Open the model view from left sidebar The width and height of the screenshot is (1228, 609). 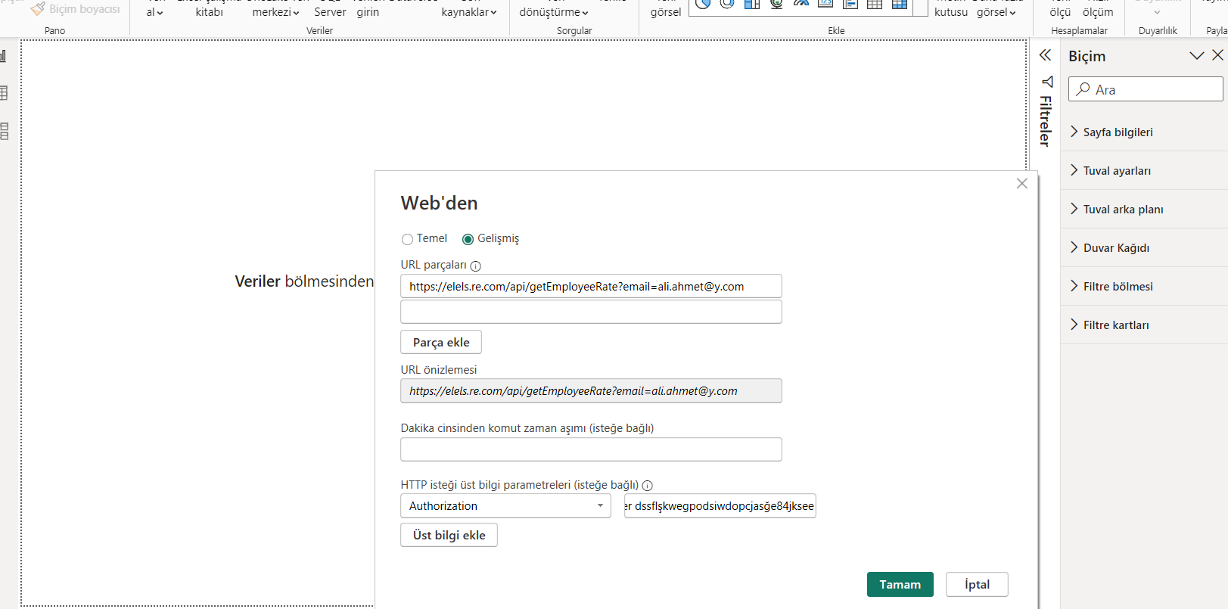(x=4, y=131)
